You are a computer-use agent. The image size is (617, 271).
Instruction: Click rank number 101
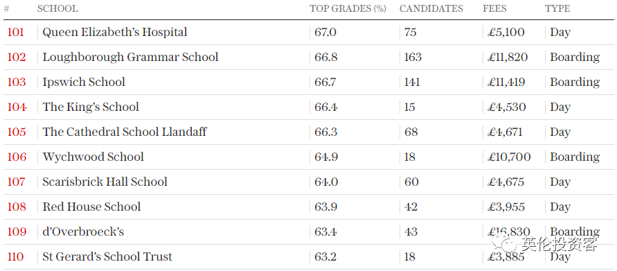coord(16,32)
